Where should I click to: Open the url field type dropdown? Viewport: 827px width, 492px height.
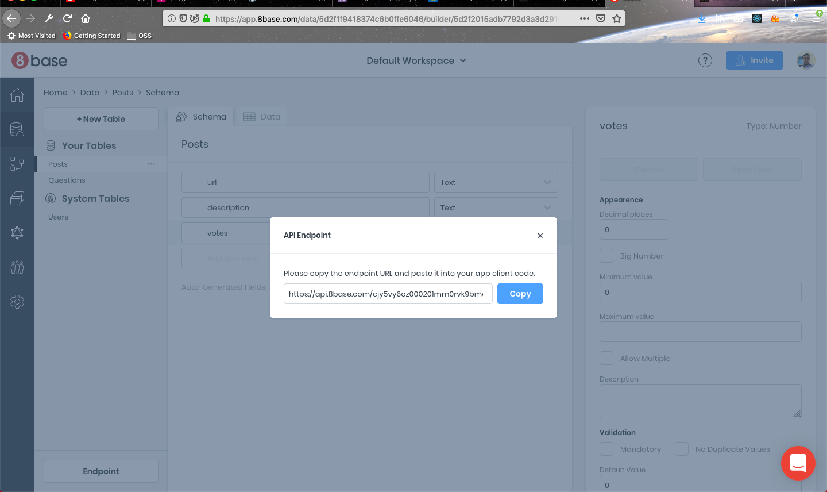(x=496, y=182)
